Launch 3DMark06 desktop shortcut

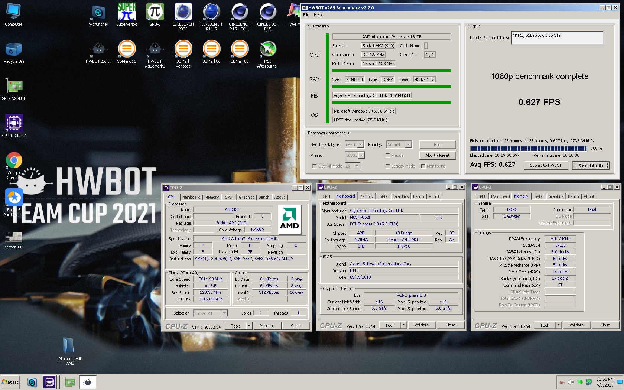(x=211, y=52)
